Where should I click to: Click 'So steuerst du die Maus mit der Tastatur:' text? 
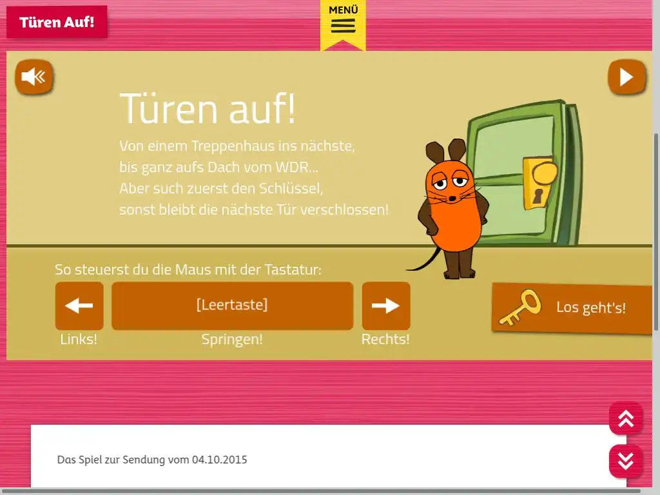click(x=188, y=269)
